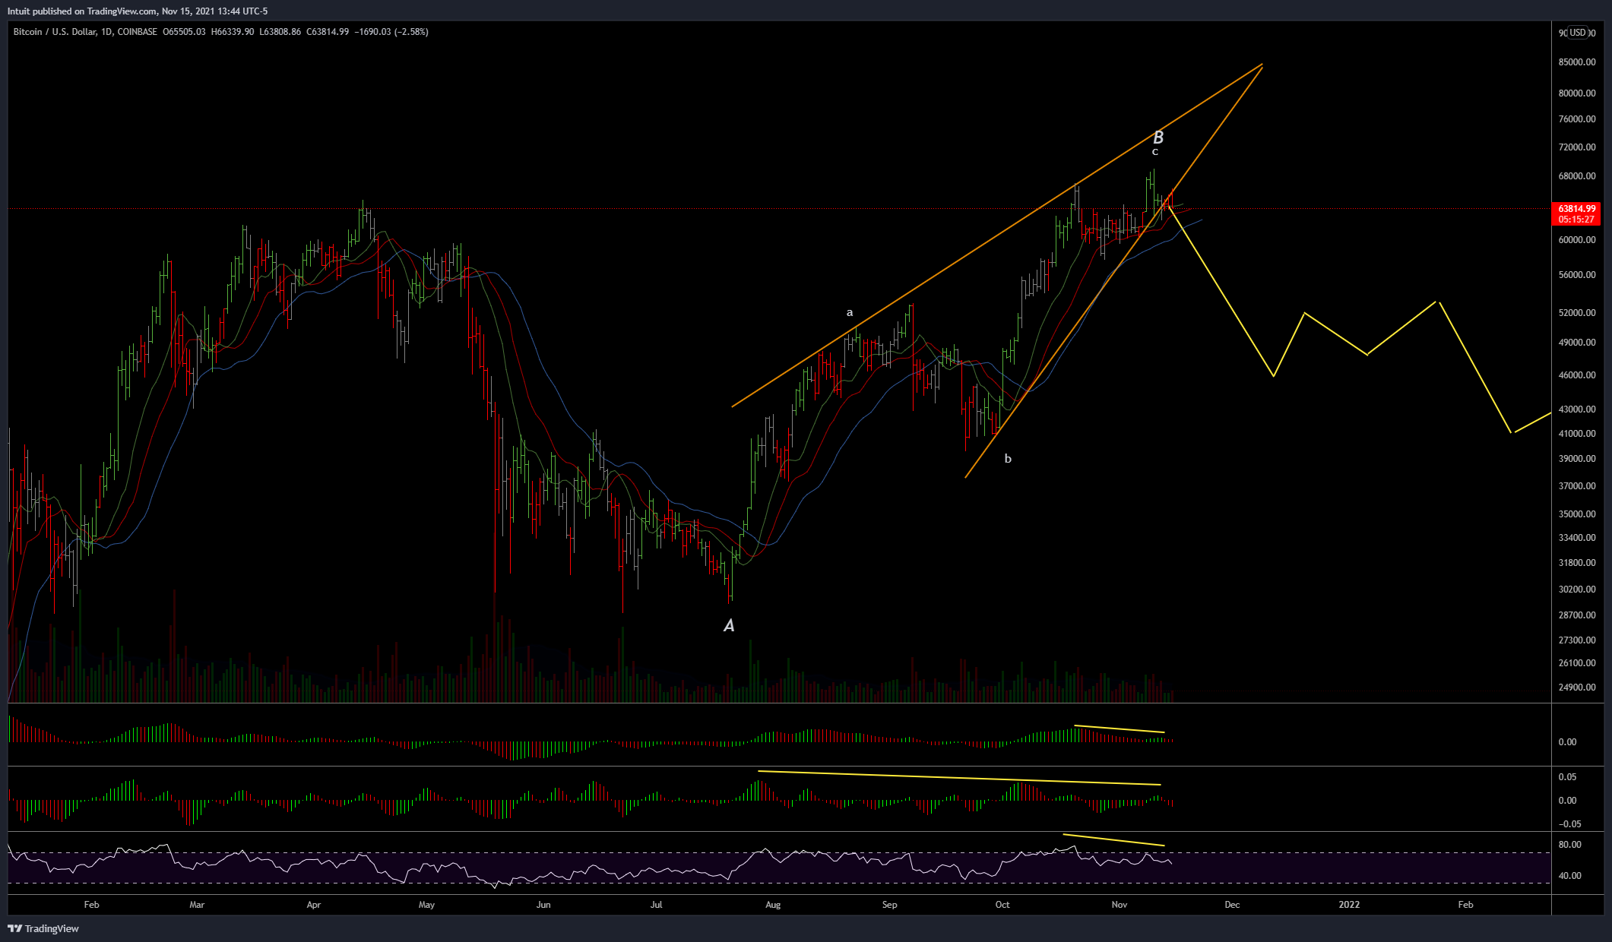Select the wave label capital A

click(x=729, y=626)
